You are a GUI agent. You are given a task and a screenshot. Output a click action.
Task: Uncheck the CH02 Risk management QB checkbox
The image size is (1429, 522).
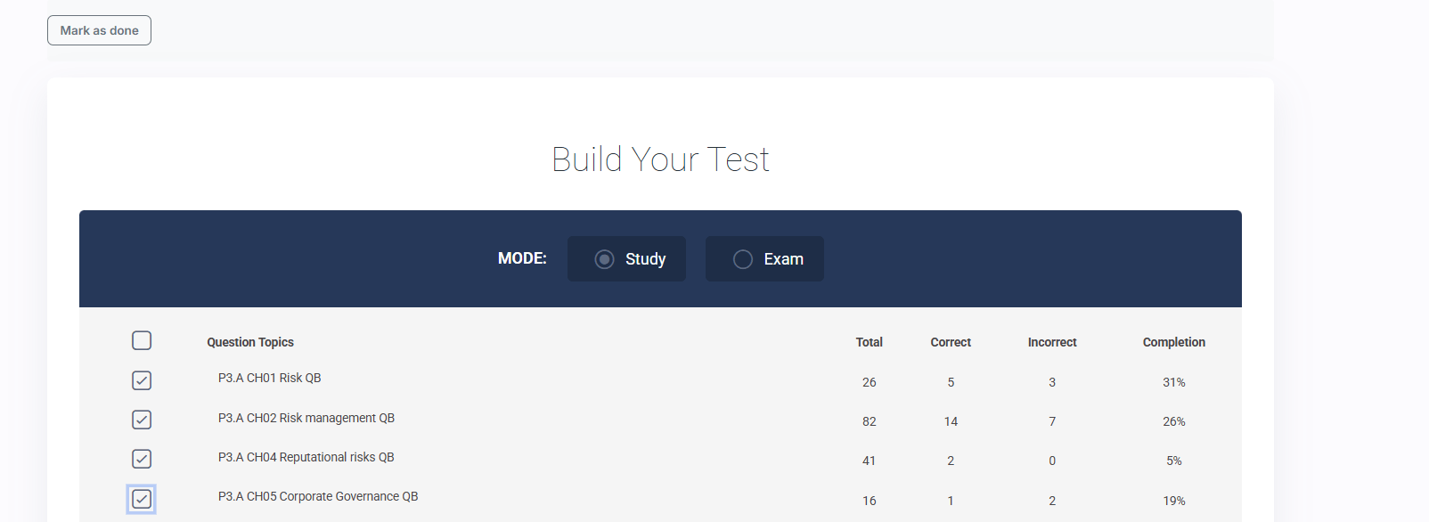click(x=142, y=420)
